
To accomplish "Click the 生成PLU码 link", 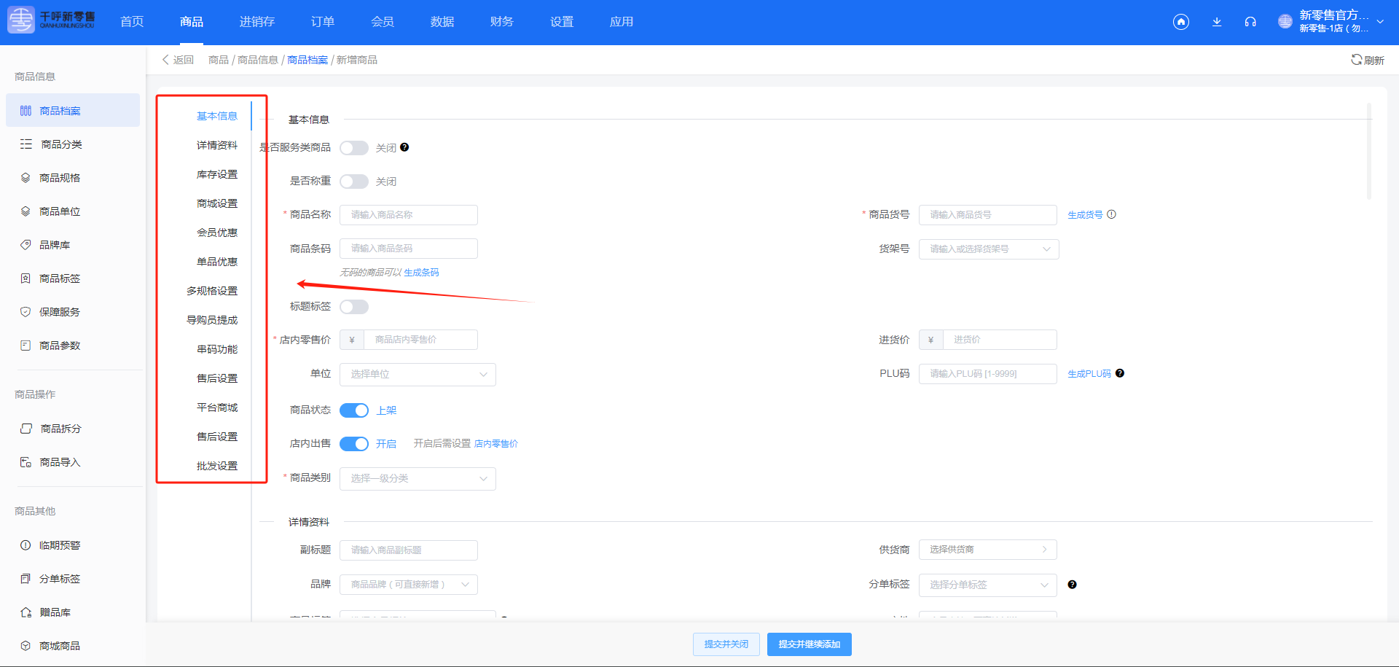I will coord(1089,374).
